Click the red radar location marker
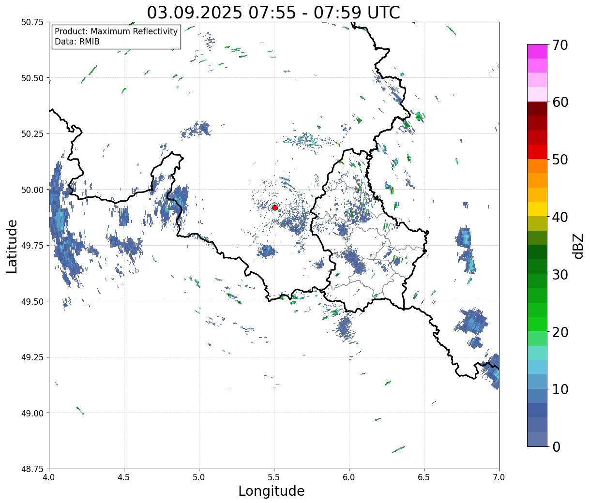Viewport: 590px width, 503px height. click(274, 207)
